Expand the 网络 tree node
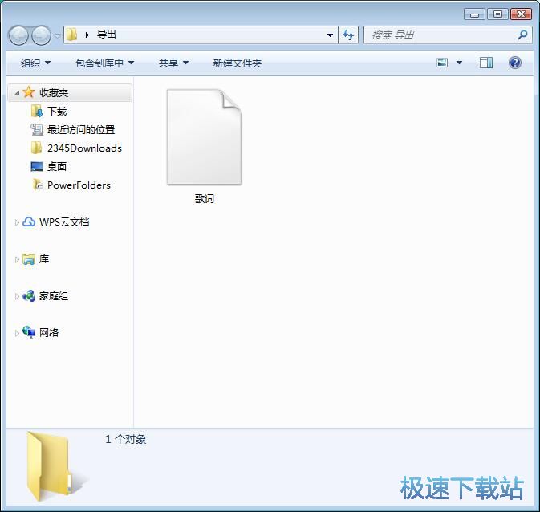Screen dimensions: 540x512 pyautogui.click(x=17, y=333)
